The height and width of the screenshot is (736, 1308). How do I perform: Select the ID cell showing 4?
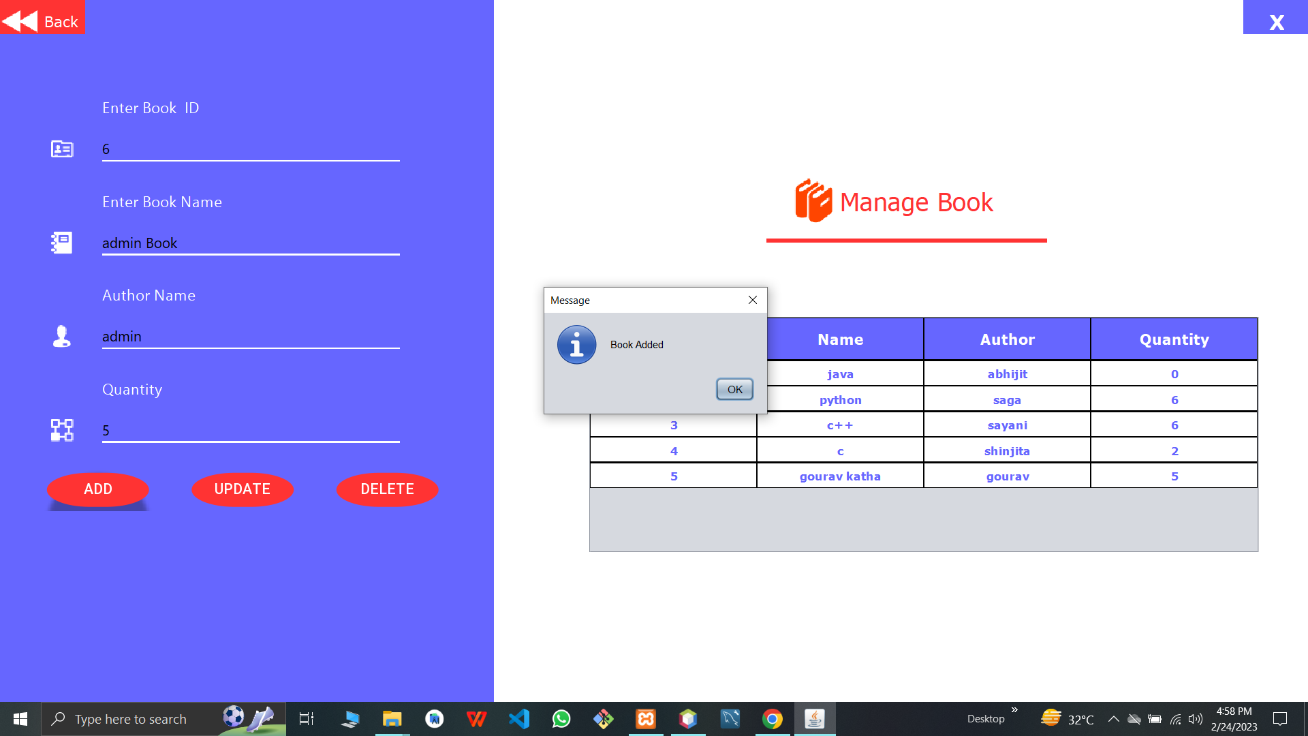(x=673, y=451)
